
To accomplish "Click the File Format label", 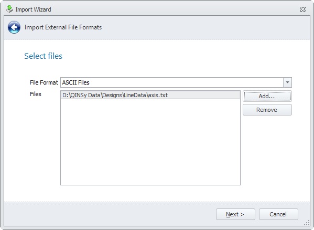I will pyautogui.click(x=44, y=82).
